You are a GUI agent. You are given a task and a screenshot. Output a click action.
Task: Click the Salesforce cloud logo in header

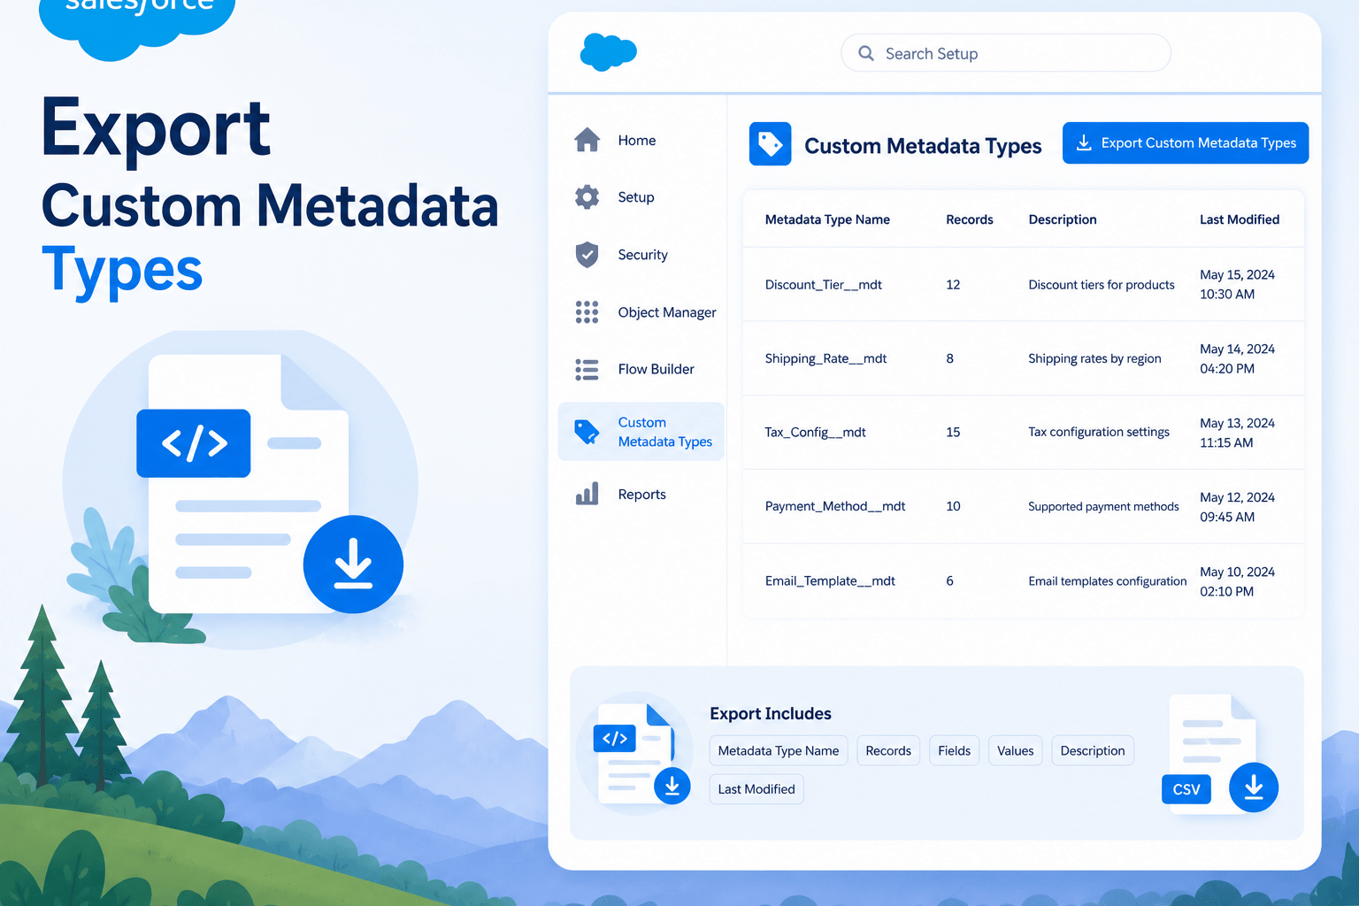[x=608, y=52]
